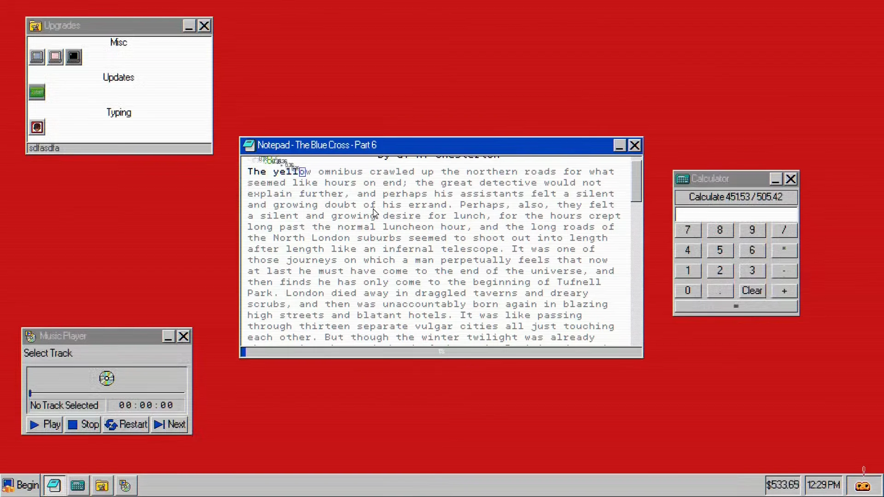Click the Notepad progress bar at bottom
The height and width of the screenshot is (497, 884).
click(x=441, y=352)
